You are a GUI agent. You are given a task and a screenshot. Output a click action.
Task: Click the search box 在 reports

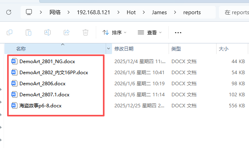coord(234,12)
